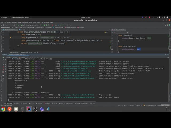
Task: Open the Refactor menu
Action: 25,23
